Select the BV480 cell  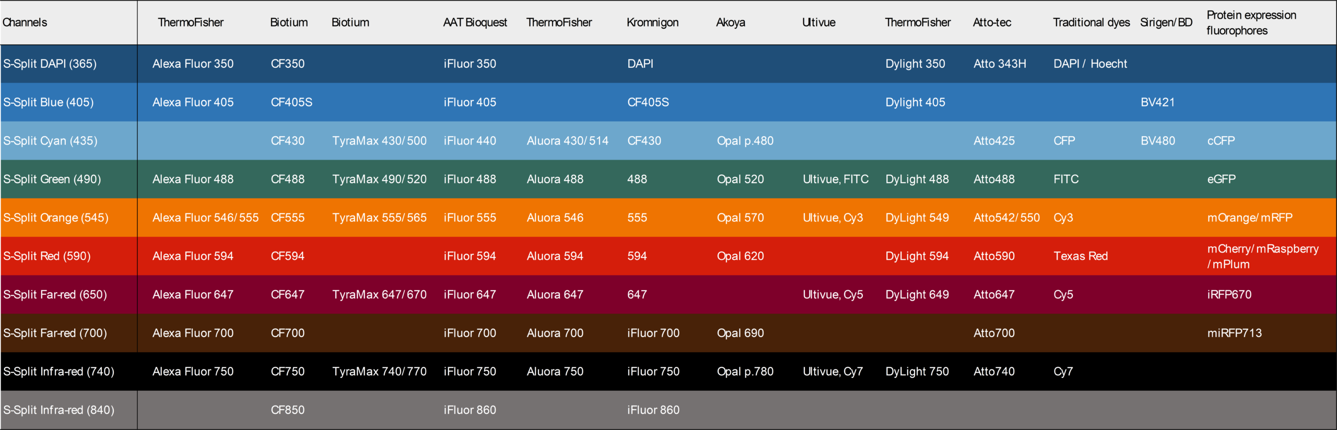(x=1157, y=141)
